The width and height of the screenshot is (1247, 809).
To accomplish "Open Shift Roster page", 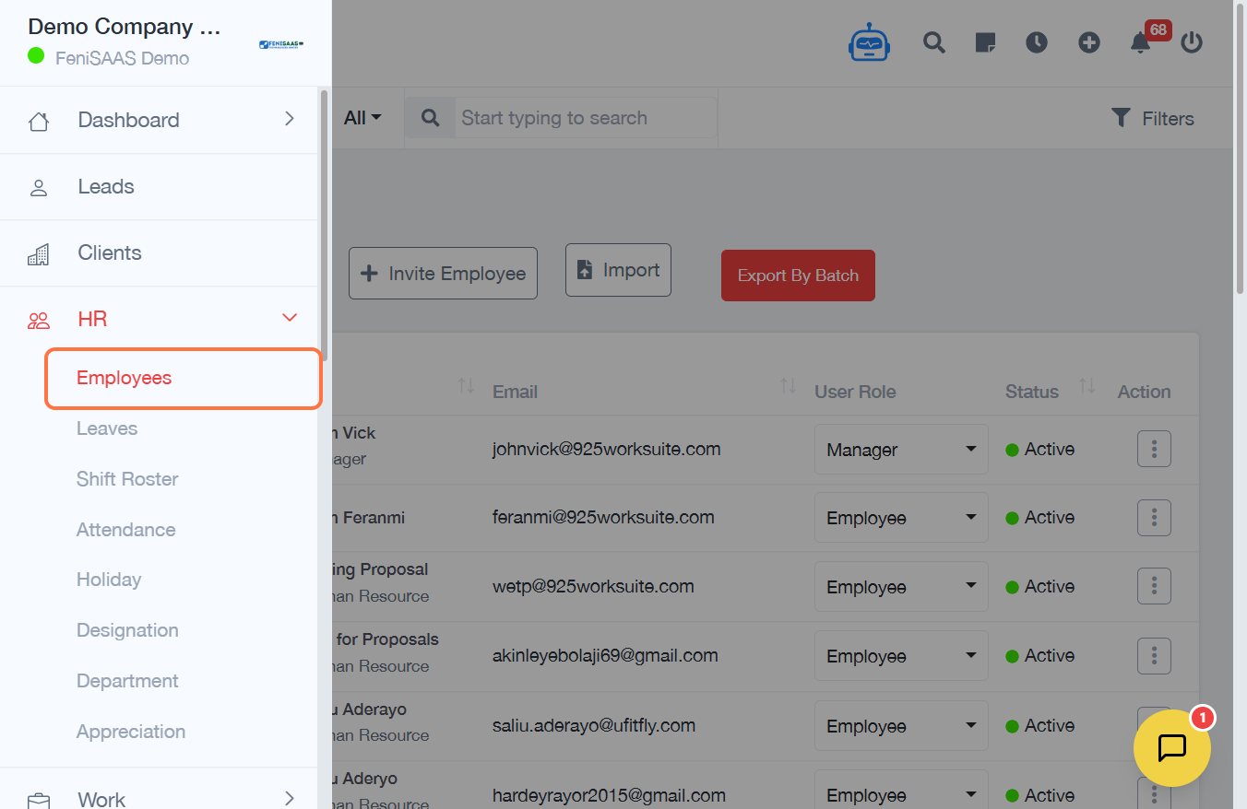I will click(x=127, y=479).
